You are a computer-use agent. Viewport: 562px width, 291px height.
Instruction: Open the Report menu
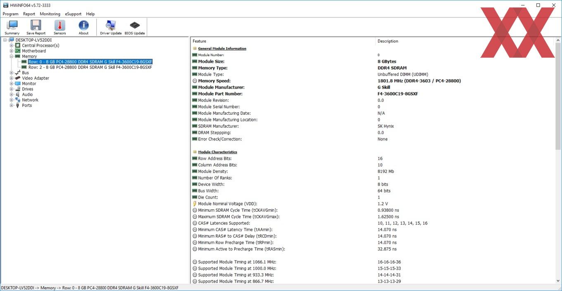tap(29, 14)
